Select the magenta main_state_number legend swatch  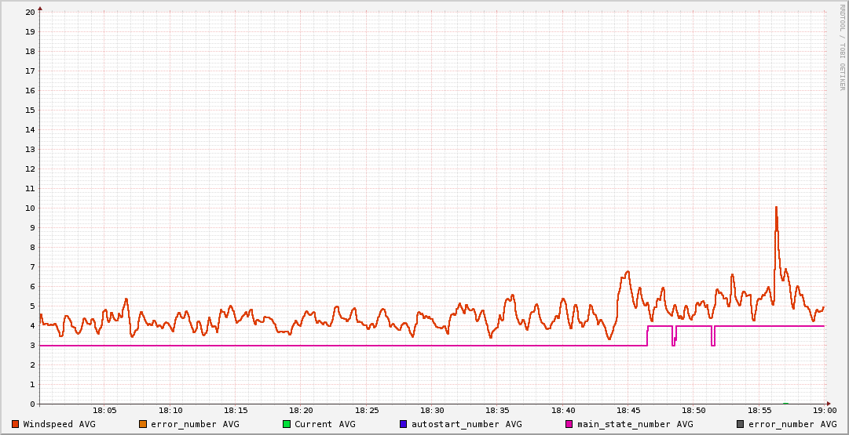coord(570,424)
